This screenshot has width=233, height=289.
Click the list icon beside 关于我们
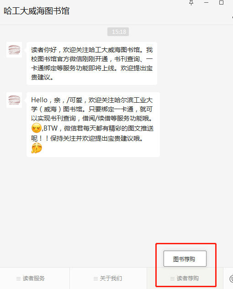[x=95, y=278]
